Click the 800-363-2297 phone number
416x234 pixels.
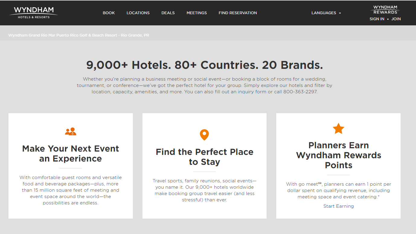tap(300, 92)
